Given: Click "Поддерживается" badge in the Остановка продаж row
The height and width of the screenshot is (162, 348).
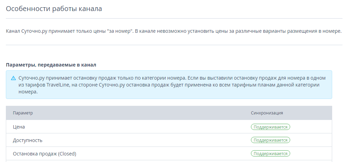Looking at the screenshot, I should pos(271,154).
